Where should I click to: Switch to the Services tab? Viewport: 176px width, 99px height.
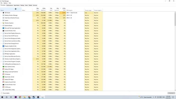pyautogui.click(x=35, y=5)
